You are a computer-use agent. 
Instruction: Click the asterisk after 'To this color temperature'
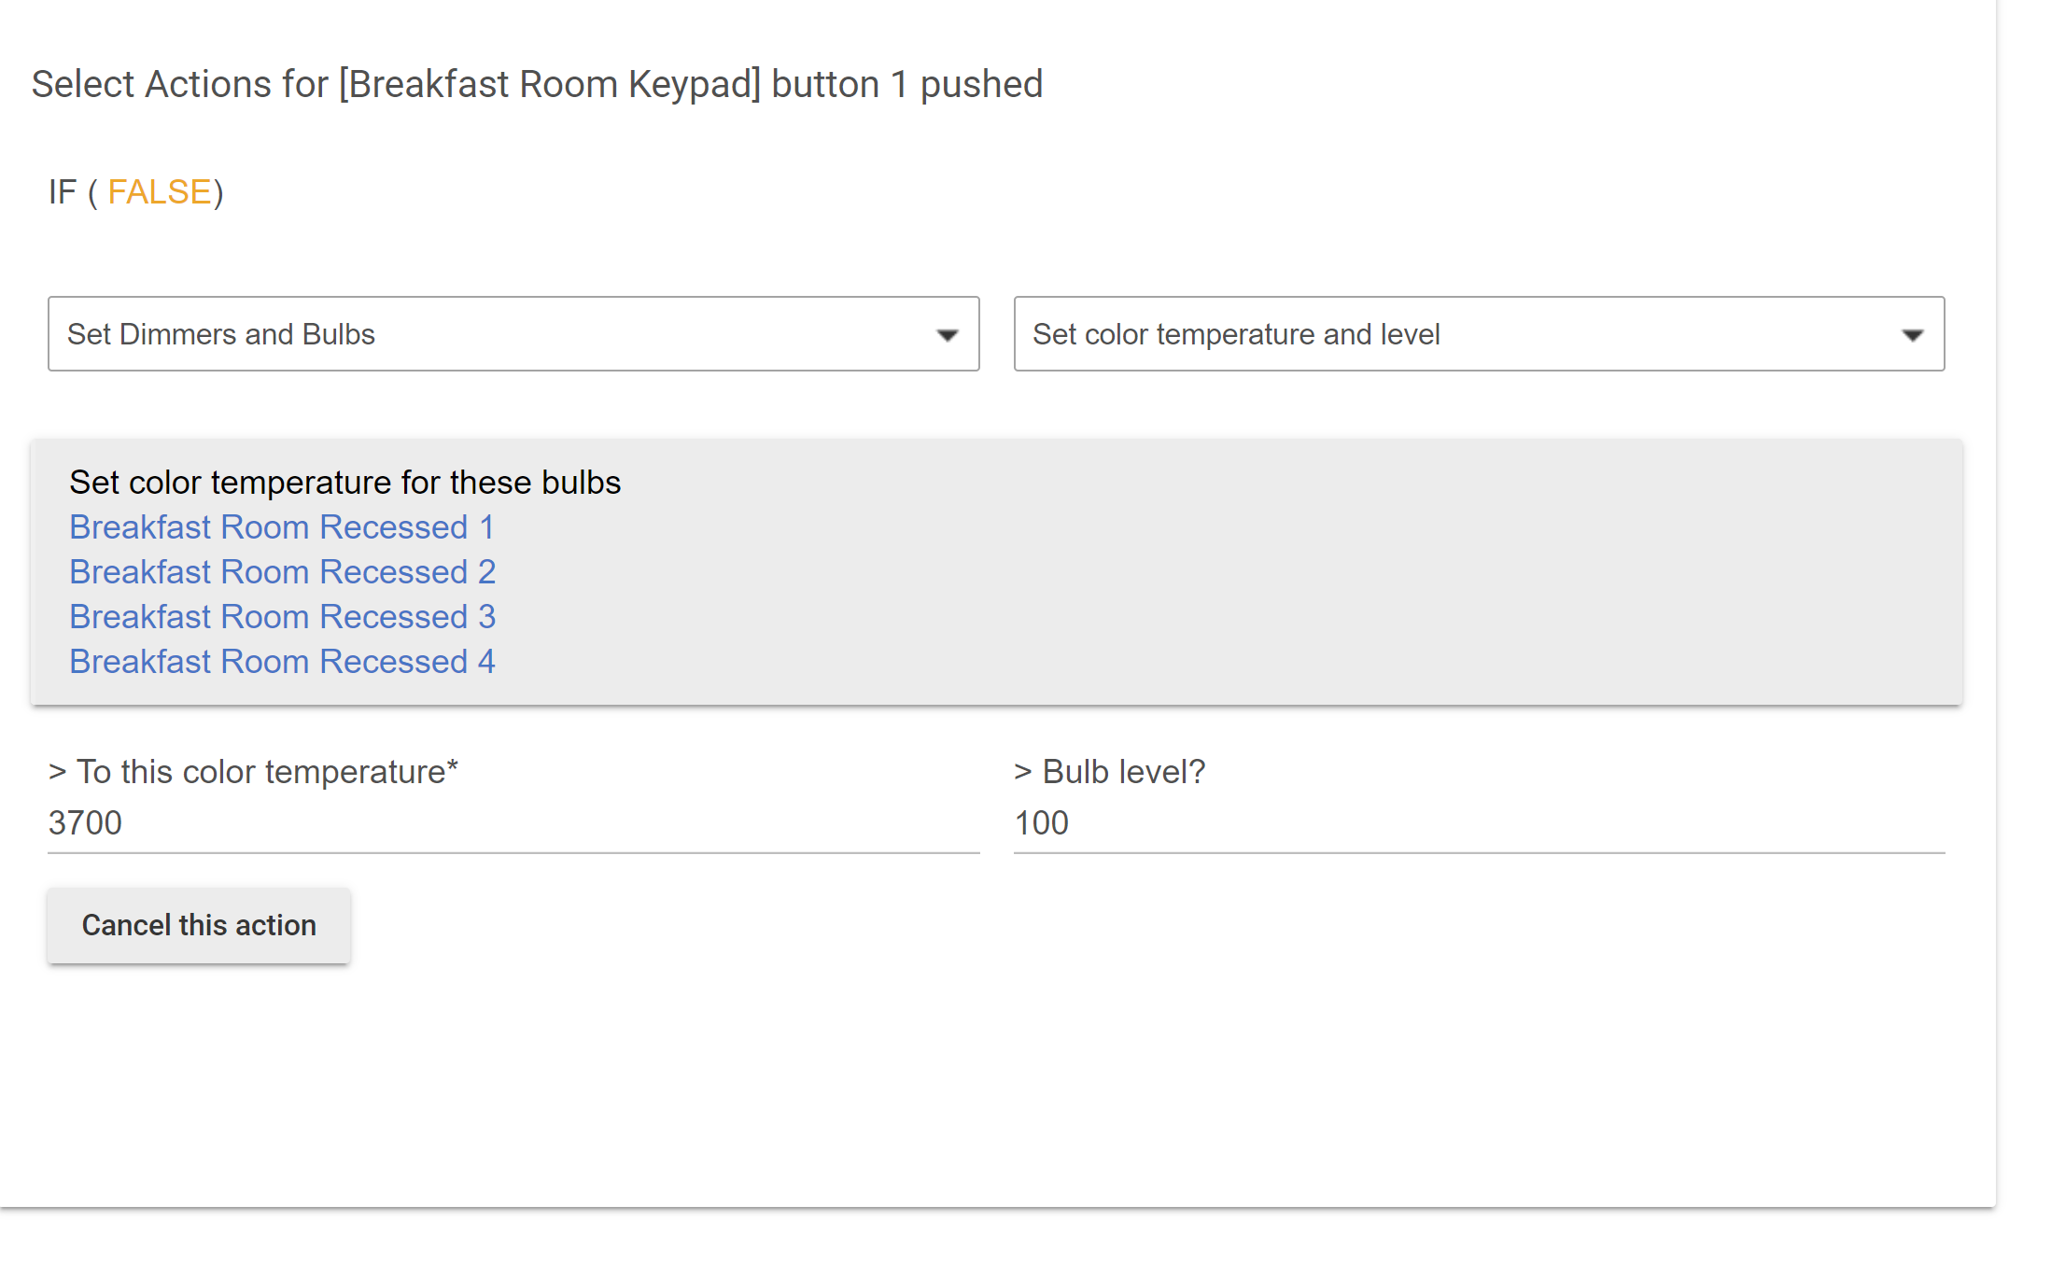pyautogui.click(x=453, y=765)
